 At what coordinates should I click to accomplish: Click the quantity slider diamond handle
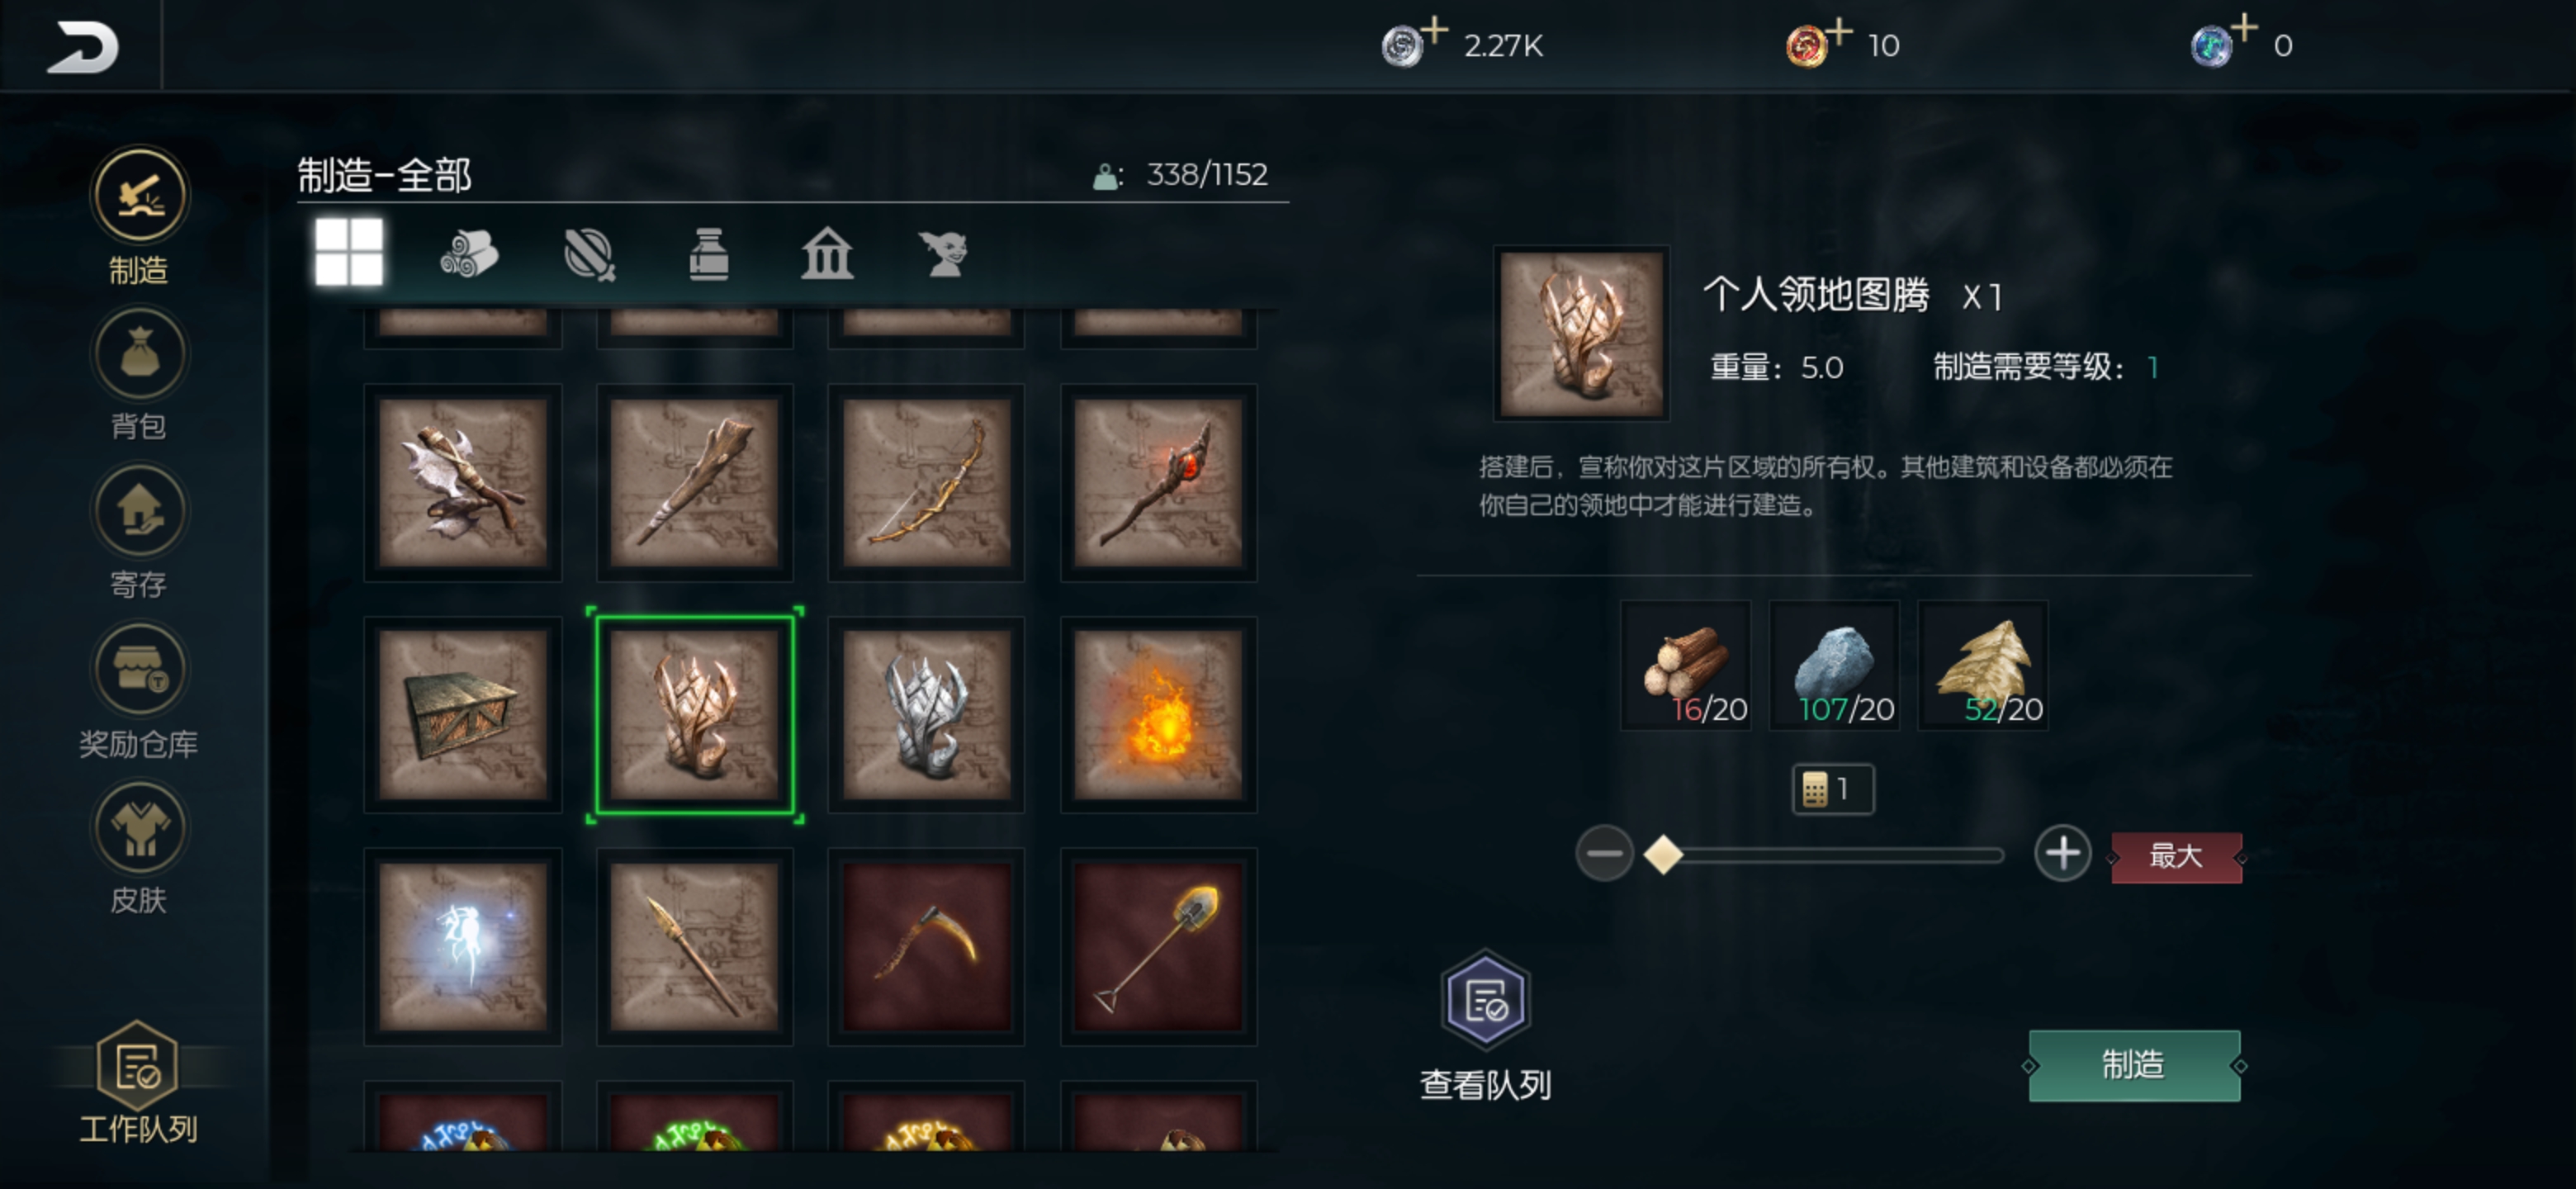point(1663,855)
